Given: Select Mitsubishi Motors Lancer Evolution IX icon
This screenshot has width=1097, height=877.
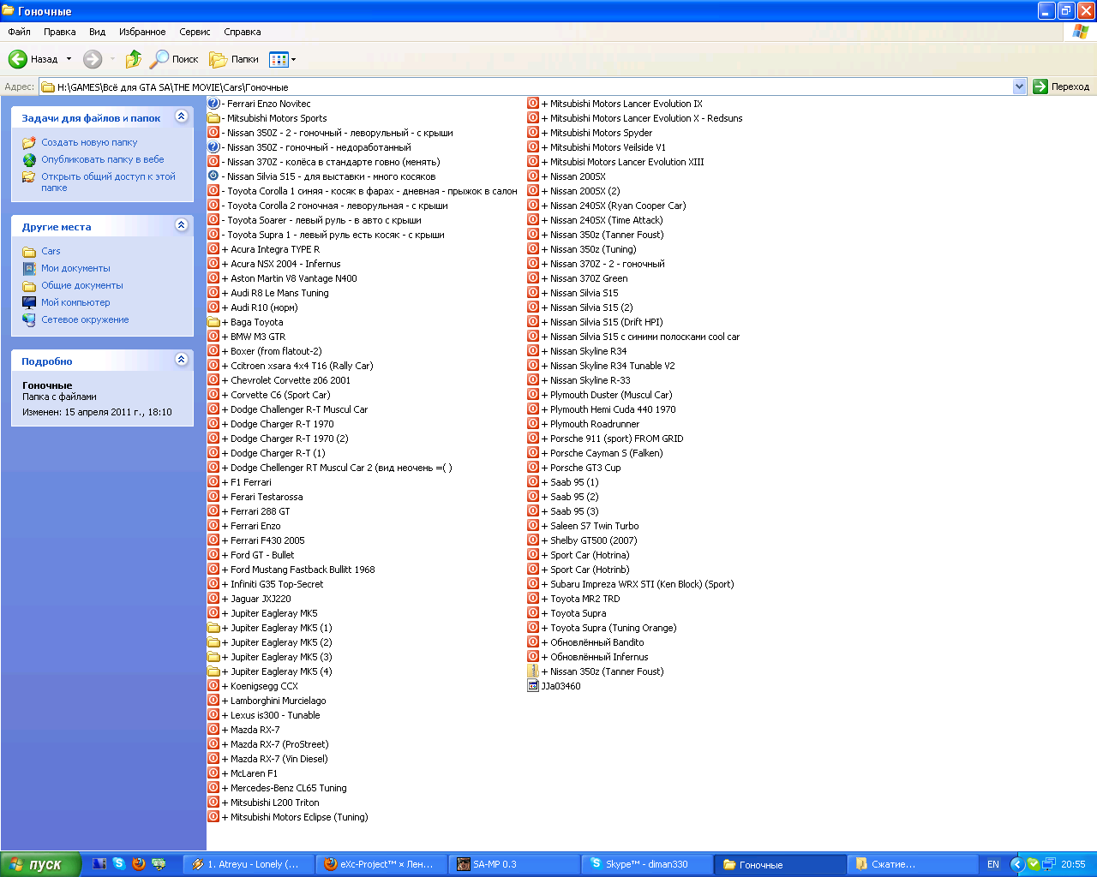Looking at the screenshot, I should click(533, 104).
